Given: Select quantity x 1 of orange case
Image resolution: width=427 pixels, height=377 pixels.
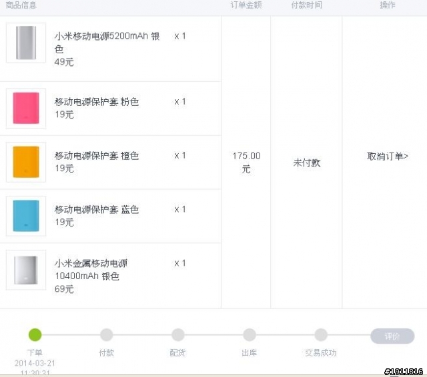Looking at the screenshot, I should click(180, 155).
